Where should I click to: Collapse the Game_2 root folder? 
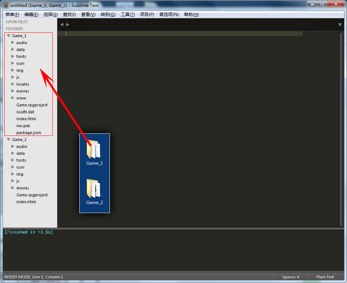[x=9, y=139]
